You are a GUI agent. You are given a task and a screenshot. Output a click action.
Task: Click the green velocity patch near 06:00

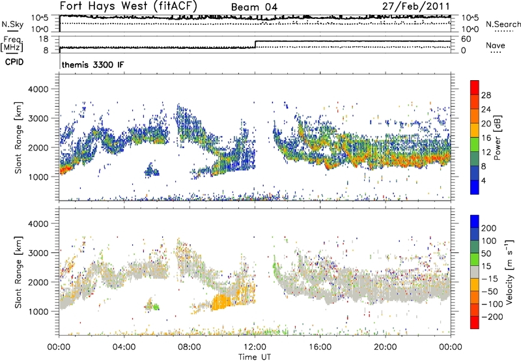click(155, 307)
